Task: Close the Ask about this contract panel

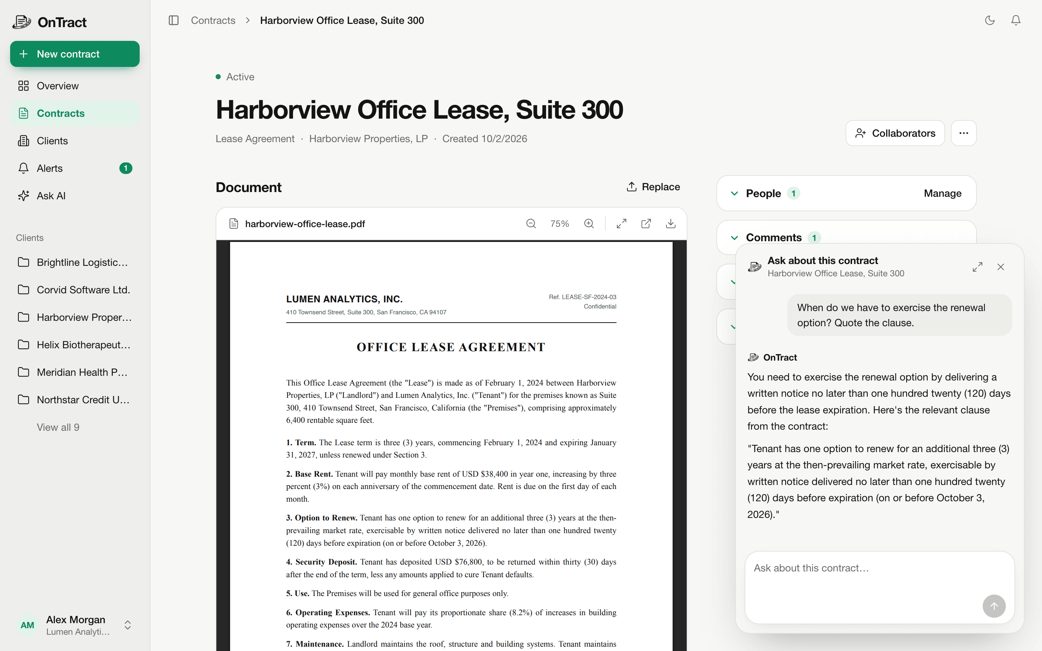Action: 1001,267
